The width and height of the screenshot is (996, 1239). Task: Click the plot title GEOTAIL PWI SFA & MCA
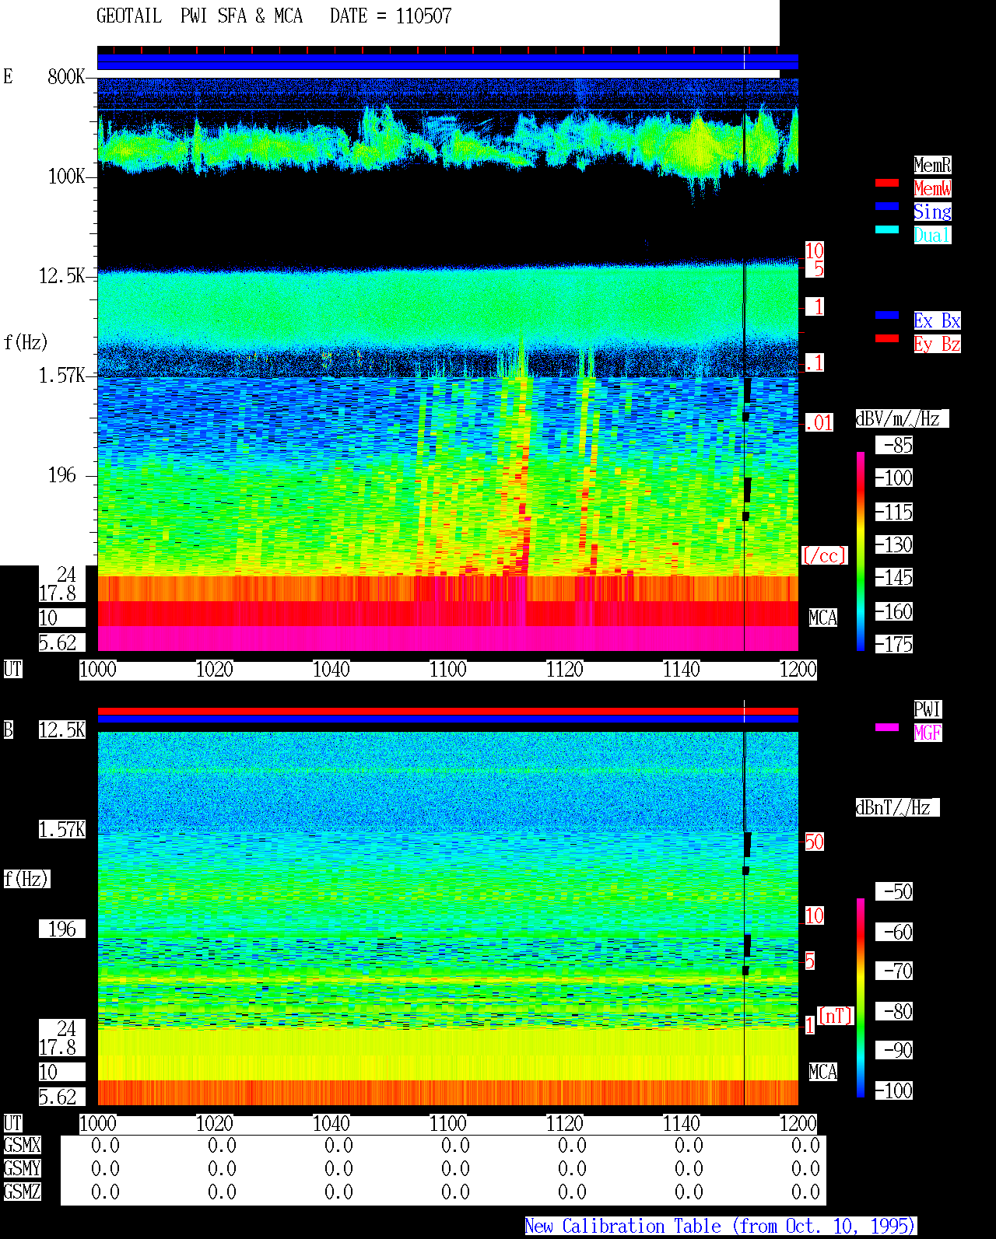click(x=199, y=16)
